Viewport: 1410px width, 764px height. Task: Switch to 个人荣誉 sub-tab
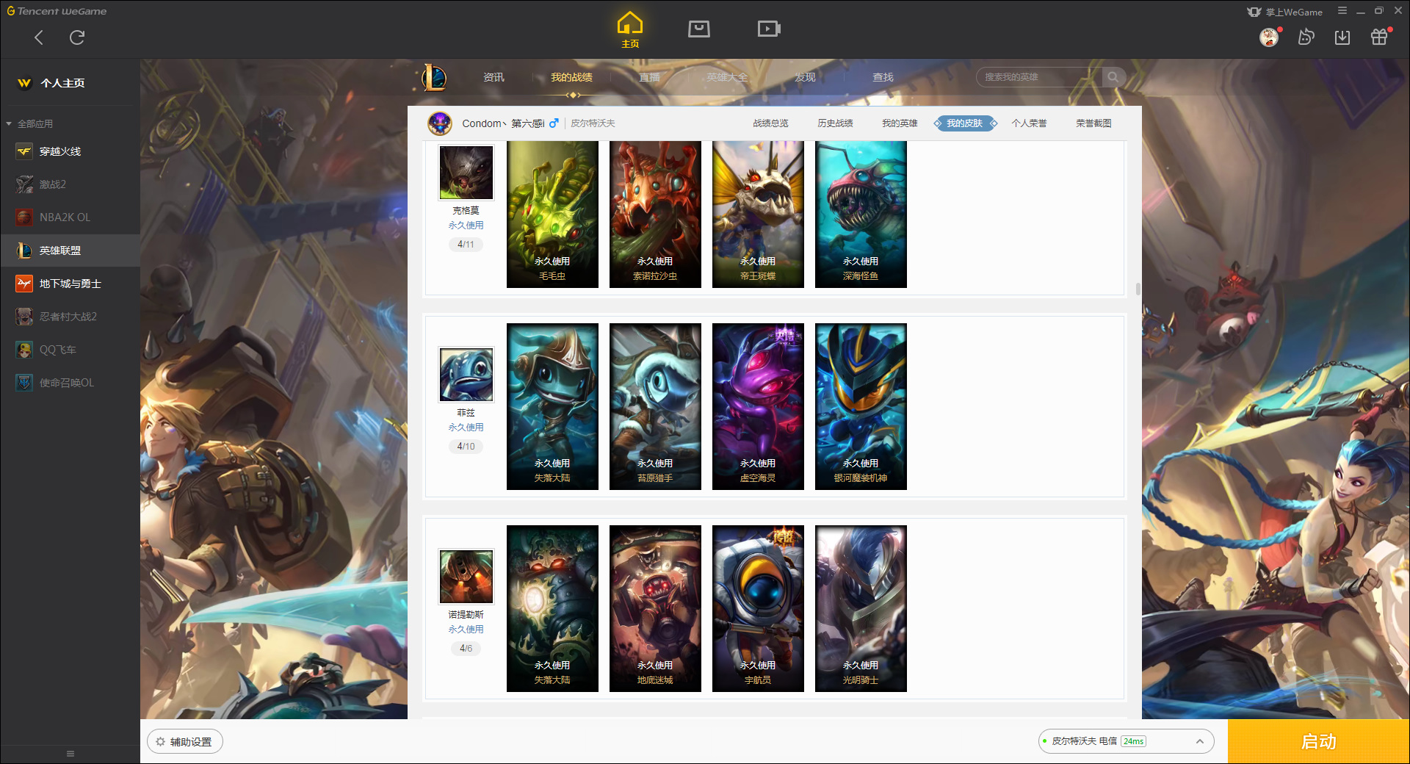[1029, 123]
